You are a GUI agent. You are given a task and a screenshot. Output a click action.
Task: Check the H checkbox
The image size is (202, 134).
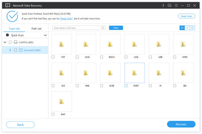pyautogui.click(x=150, y=86)
